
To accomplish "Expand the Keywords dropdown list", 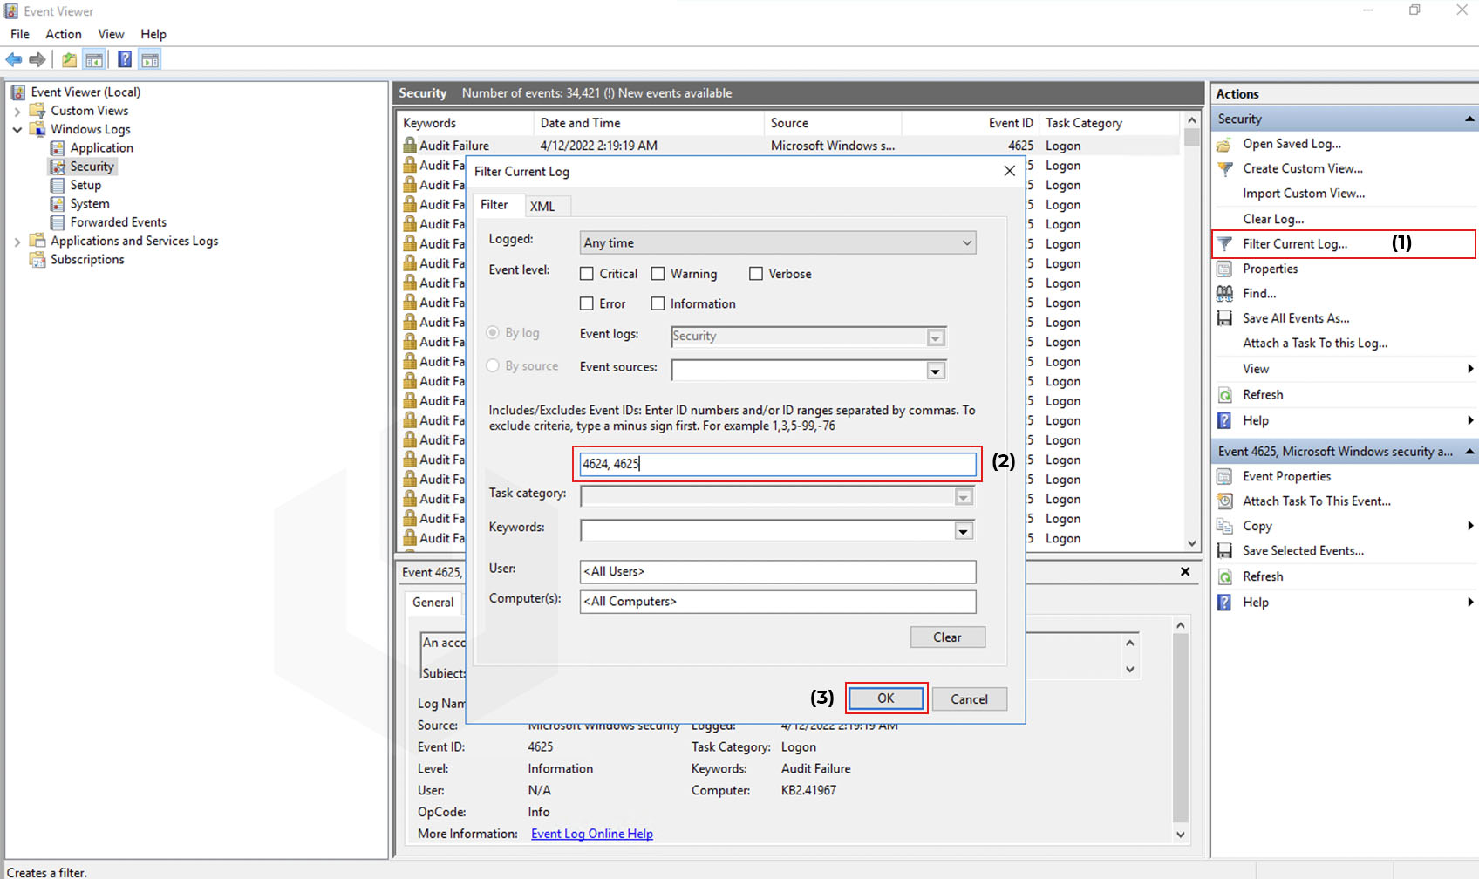I will [963, 531].
